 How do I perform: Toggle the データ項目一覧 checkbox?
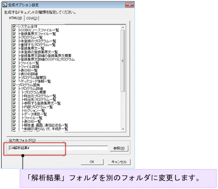(x=14, y=114)
